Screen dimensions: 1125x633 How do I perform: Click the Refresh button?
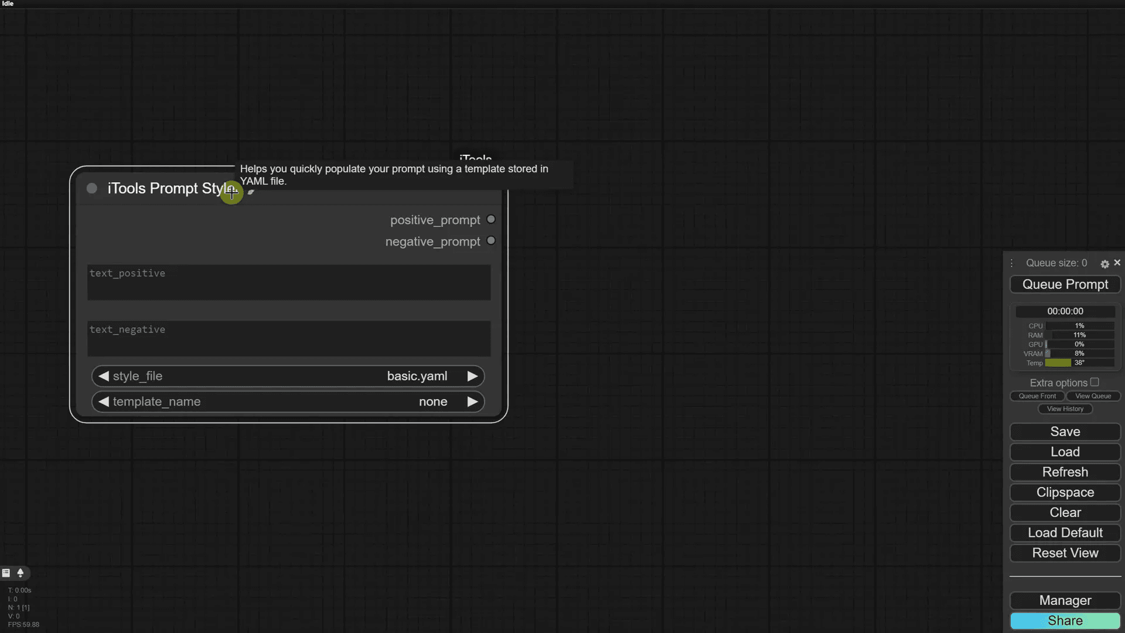pos(1065,472)
